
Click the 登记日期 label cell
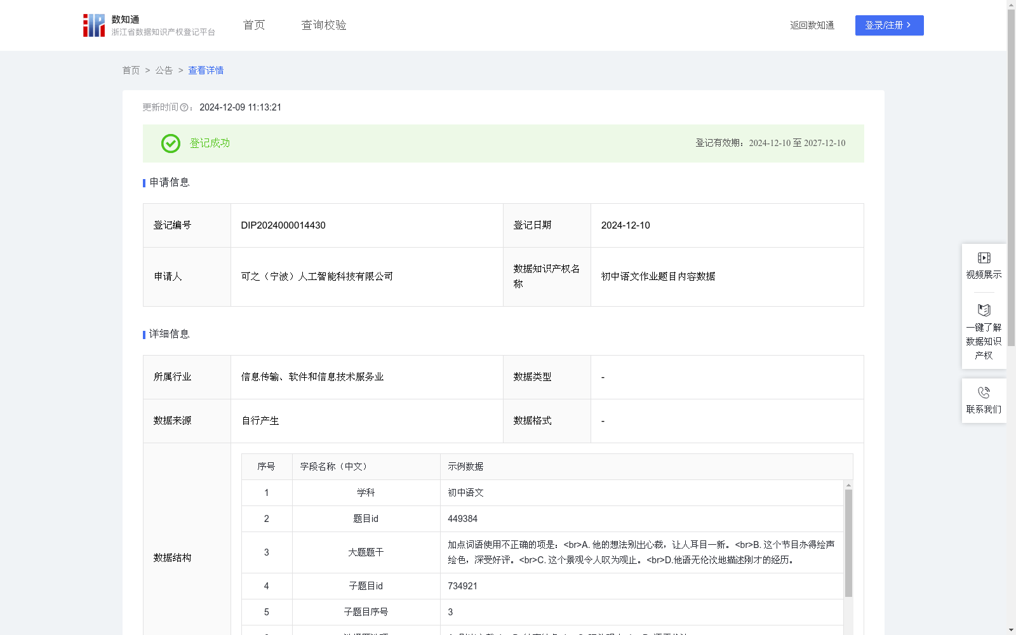(547, 225)
